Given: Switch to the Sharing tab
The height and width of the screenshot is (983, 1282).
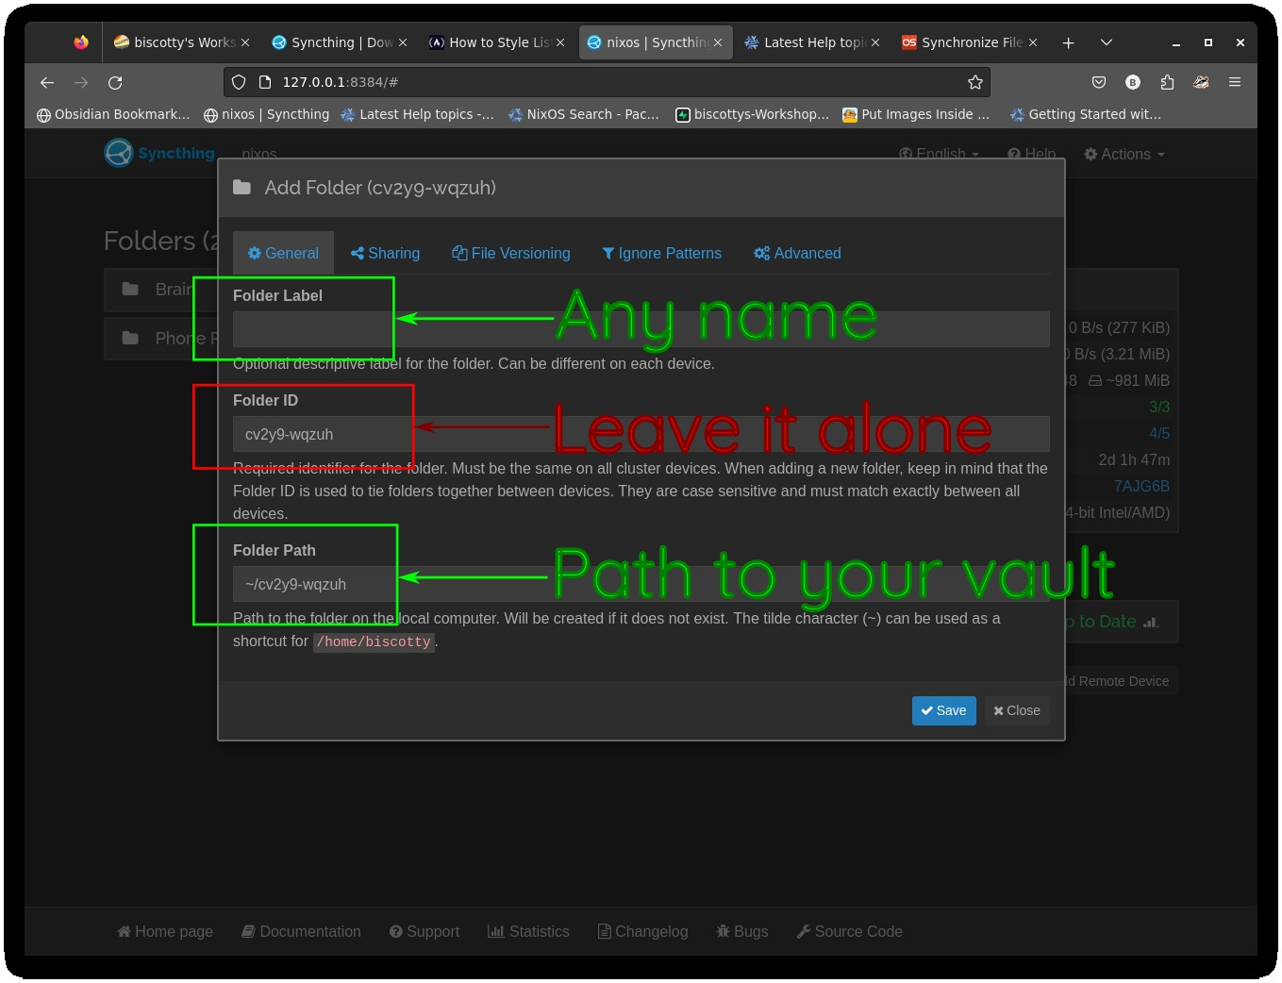Looking at the screenshot, I should 385,253.
